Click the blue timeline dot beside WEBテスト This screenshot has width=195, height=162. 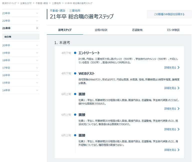click(x=75, y=73)
